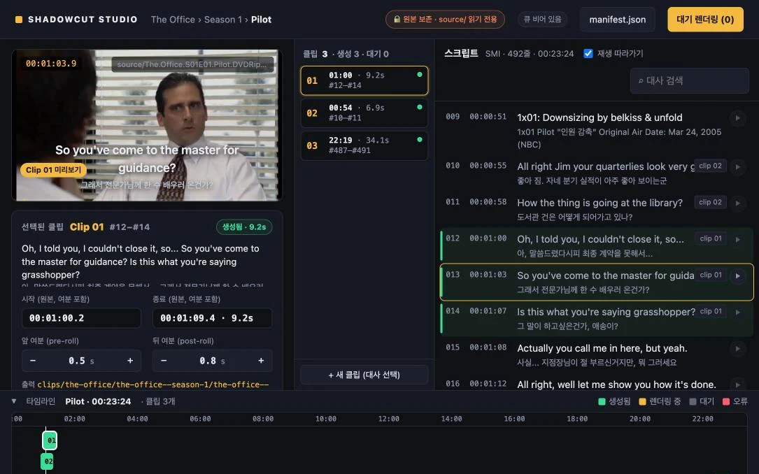The image size is (759, 474).
Task: Click 오류 red legend swatch
Action: [x=726, y=401]
